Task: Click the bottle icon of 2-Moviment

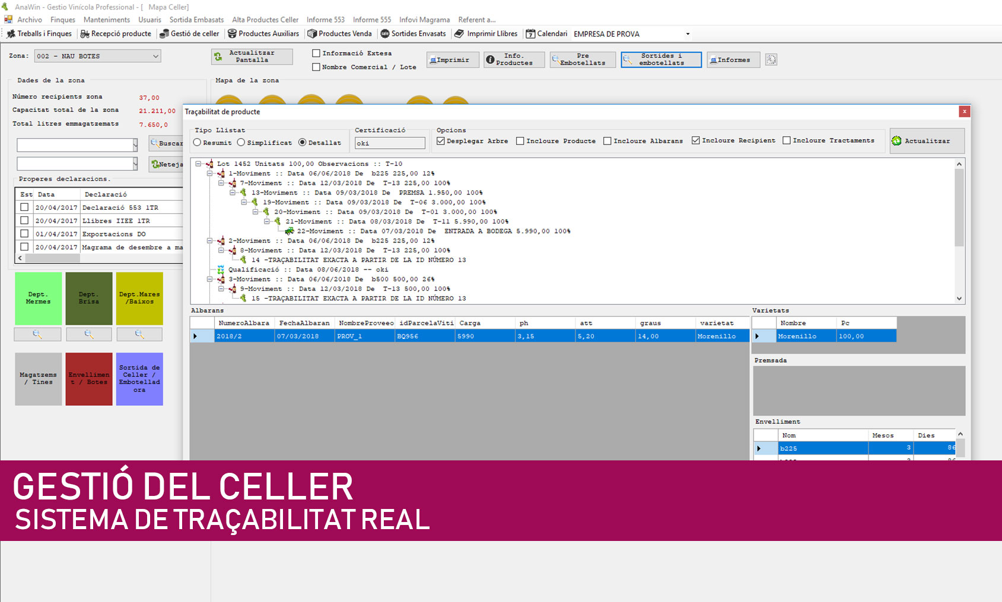Action: [x=221, y=241]
